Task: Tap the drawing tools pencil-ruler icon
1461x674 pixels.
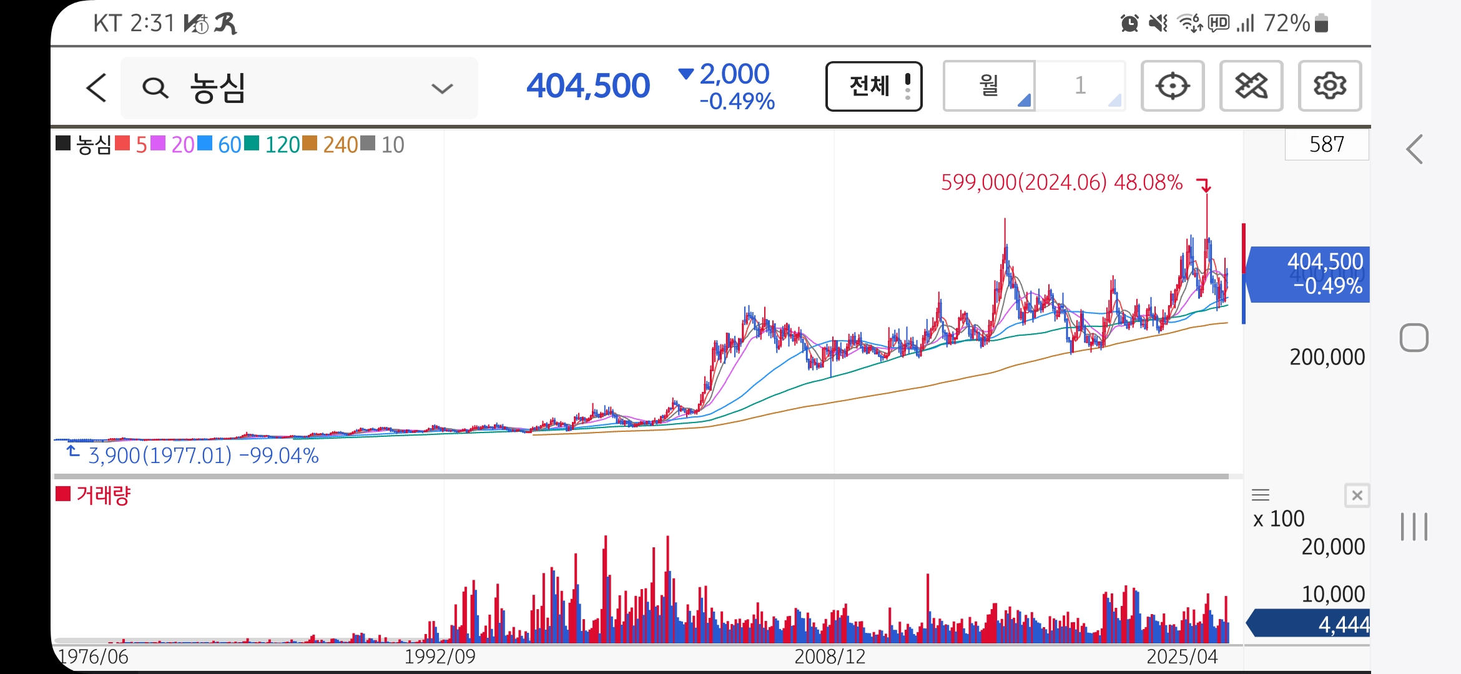Action: click(1251, 86)
